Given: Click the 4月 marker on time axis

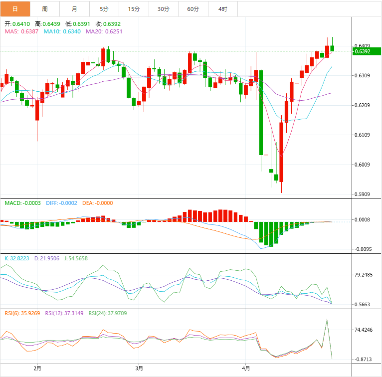Looking at the screenshot, I should 245,369.
